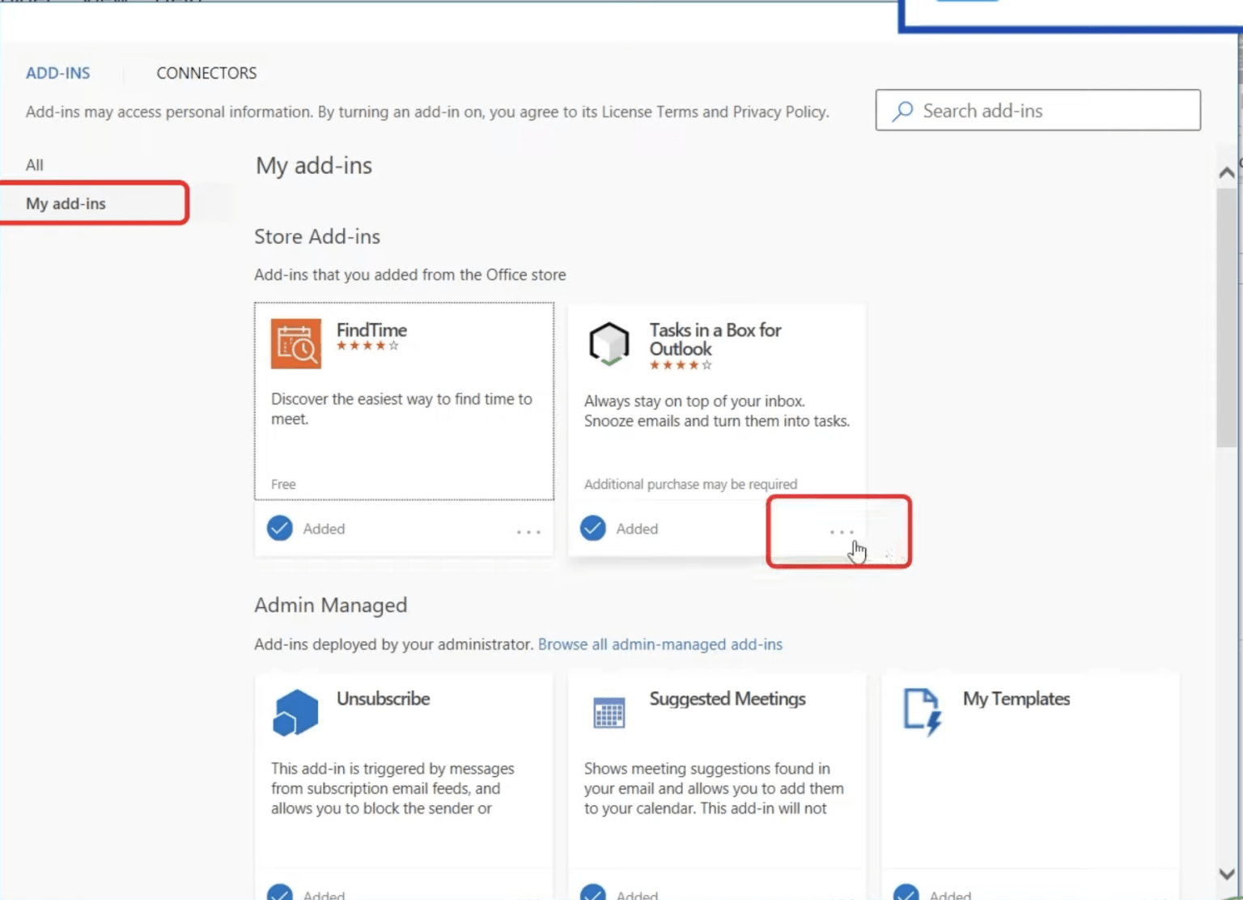Viewport: 1243px width, 900px height.
Task: Select the ADD-INS tab
Action: (x=57, y=73)
